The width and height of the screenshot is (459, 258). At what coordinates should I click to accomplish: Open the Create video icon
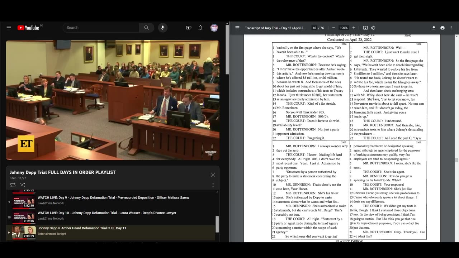189,28
